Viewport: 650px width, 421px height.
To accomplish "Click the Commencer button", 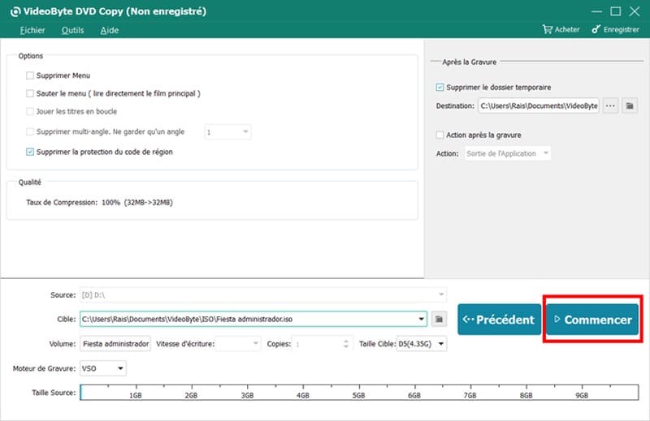I will pyautogui.click(x=592, y=320).
